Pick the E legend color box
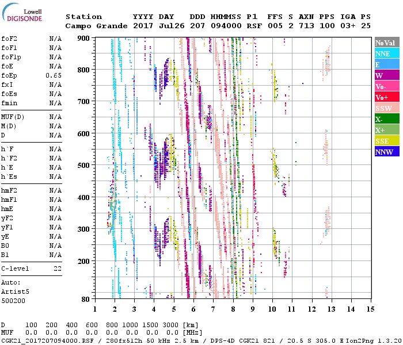This screenshot has width=403, height=345. (x=386, y=65)
